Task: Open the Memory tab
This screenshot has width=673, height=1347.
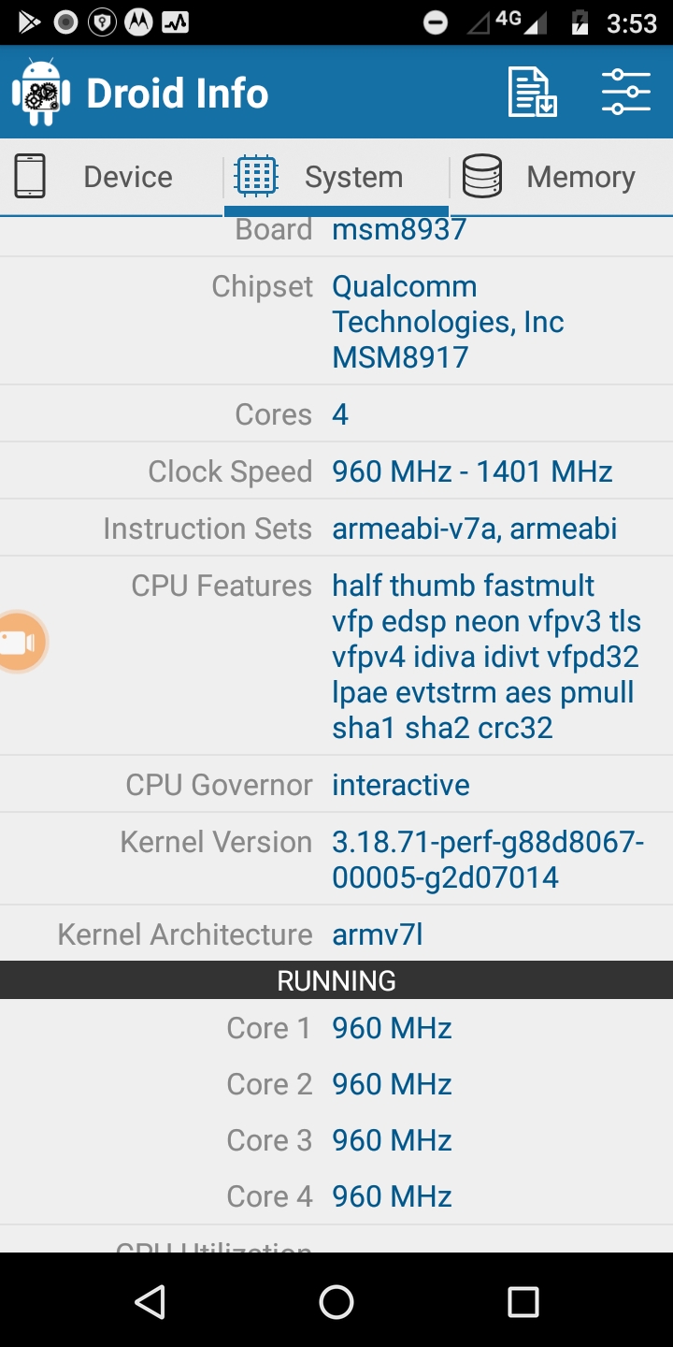Action: tap(580, 176)
